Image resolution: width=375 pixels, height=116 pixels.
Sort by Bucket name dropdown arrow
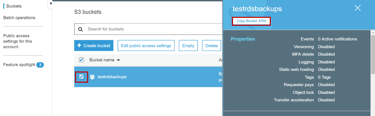(x=118, y=60)
